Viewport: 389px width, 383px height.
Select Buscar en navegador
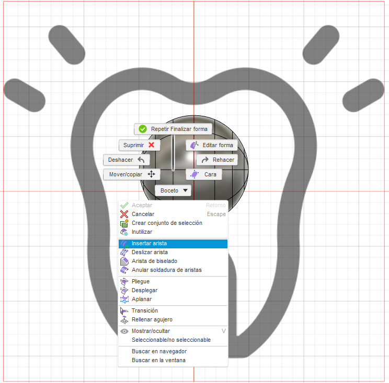pos(173,352)
